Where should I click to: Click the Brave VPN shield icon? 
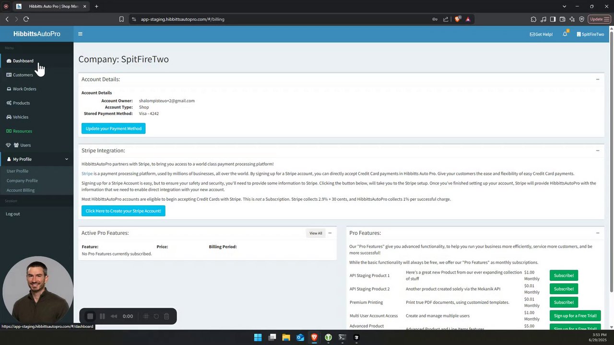581,19
